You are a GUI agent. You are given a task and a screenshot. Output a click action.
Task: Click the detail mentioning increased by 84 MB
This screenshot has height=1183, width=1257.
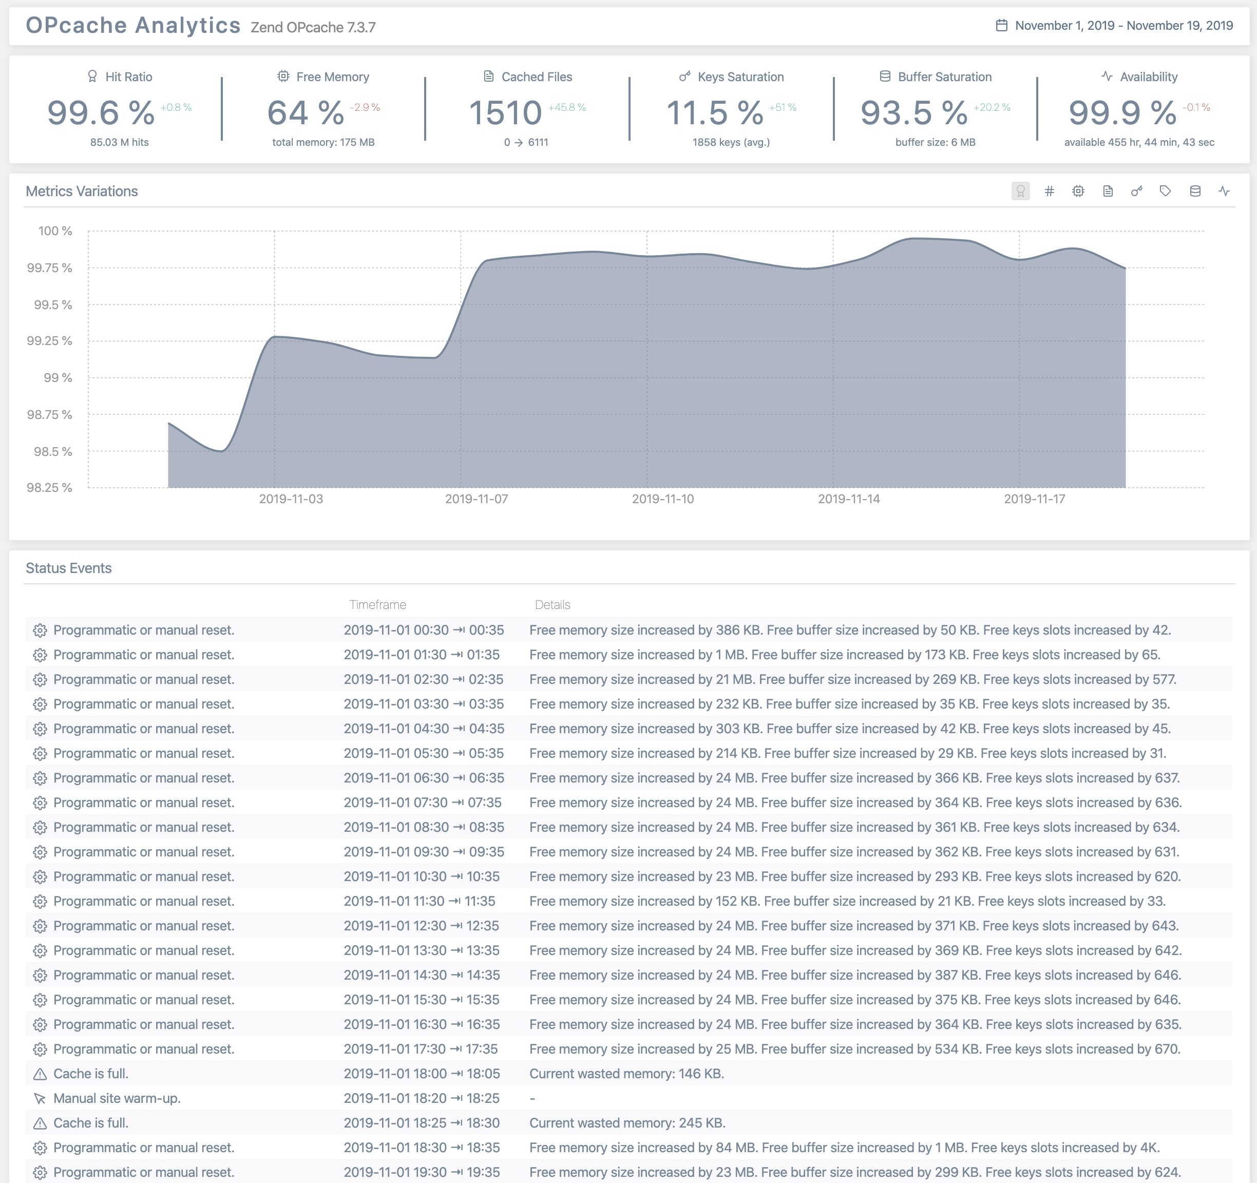coord(844,1148)
